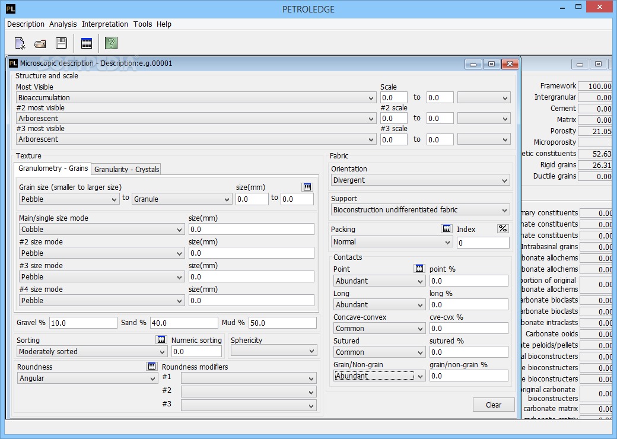Open the Analysis menu
This screenshot has width=617, height=439.
[x=63, y=24]
